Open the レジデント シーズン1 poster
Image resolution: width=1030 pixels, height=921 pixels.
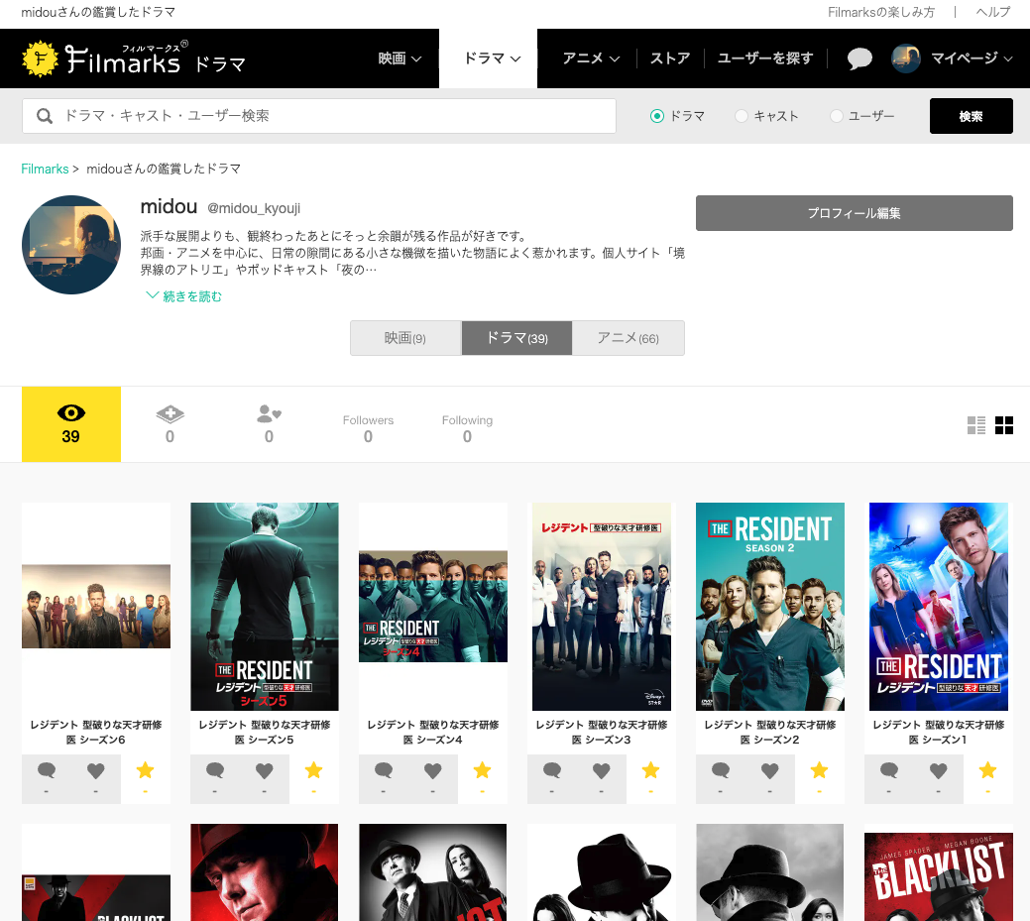(938, 607)
